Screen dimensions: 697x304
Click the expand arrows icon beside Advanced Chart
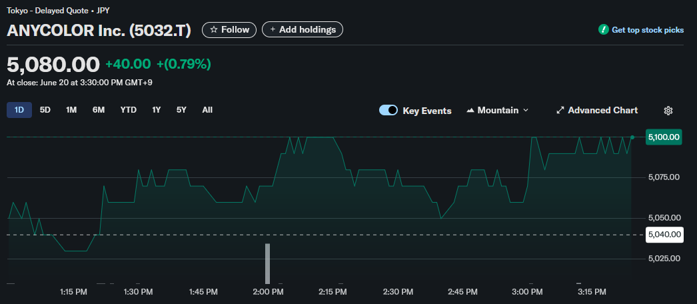560,110
